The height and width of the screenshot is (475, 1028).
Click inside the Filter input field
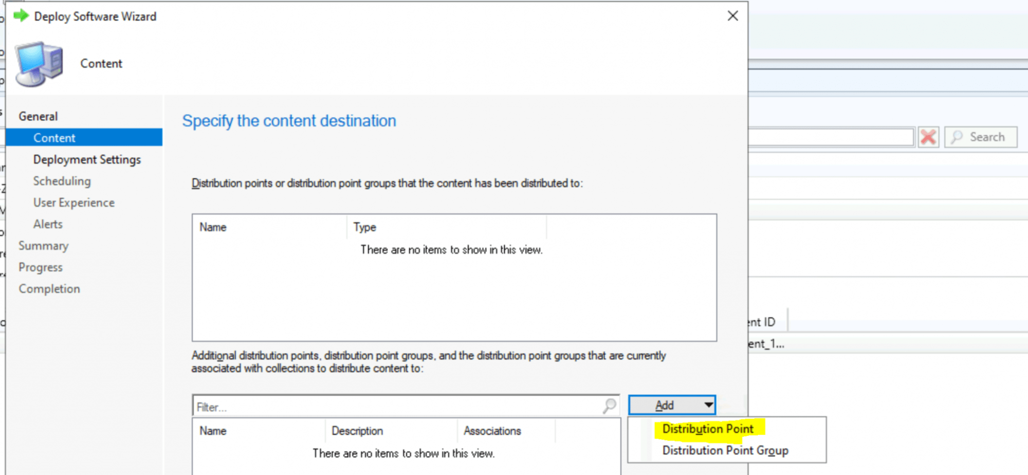[360, 406]
